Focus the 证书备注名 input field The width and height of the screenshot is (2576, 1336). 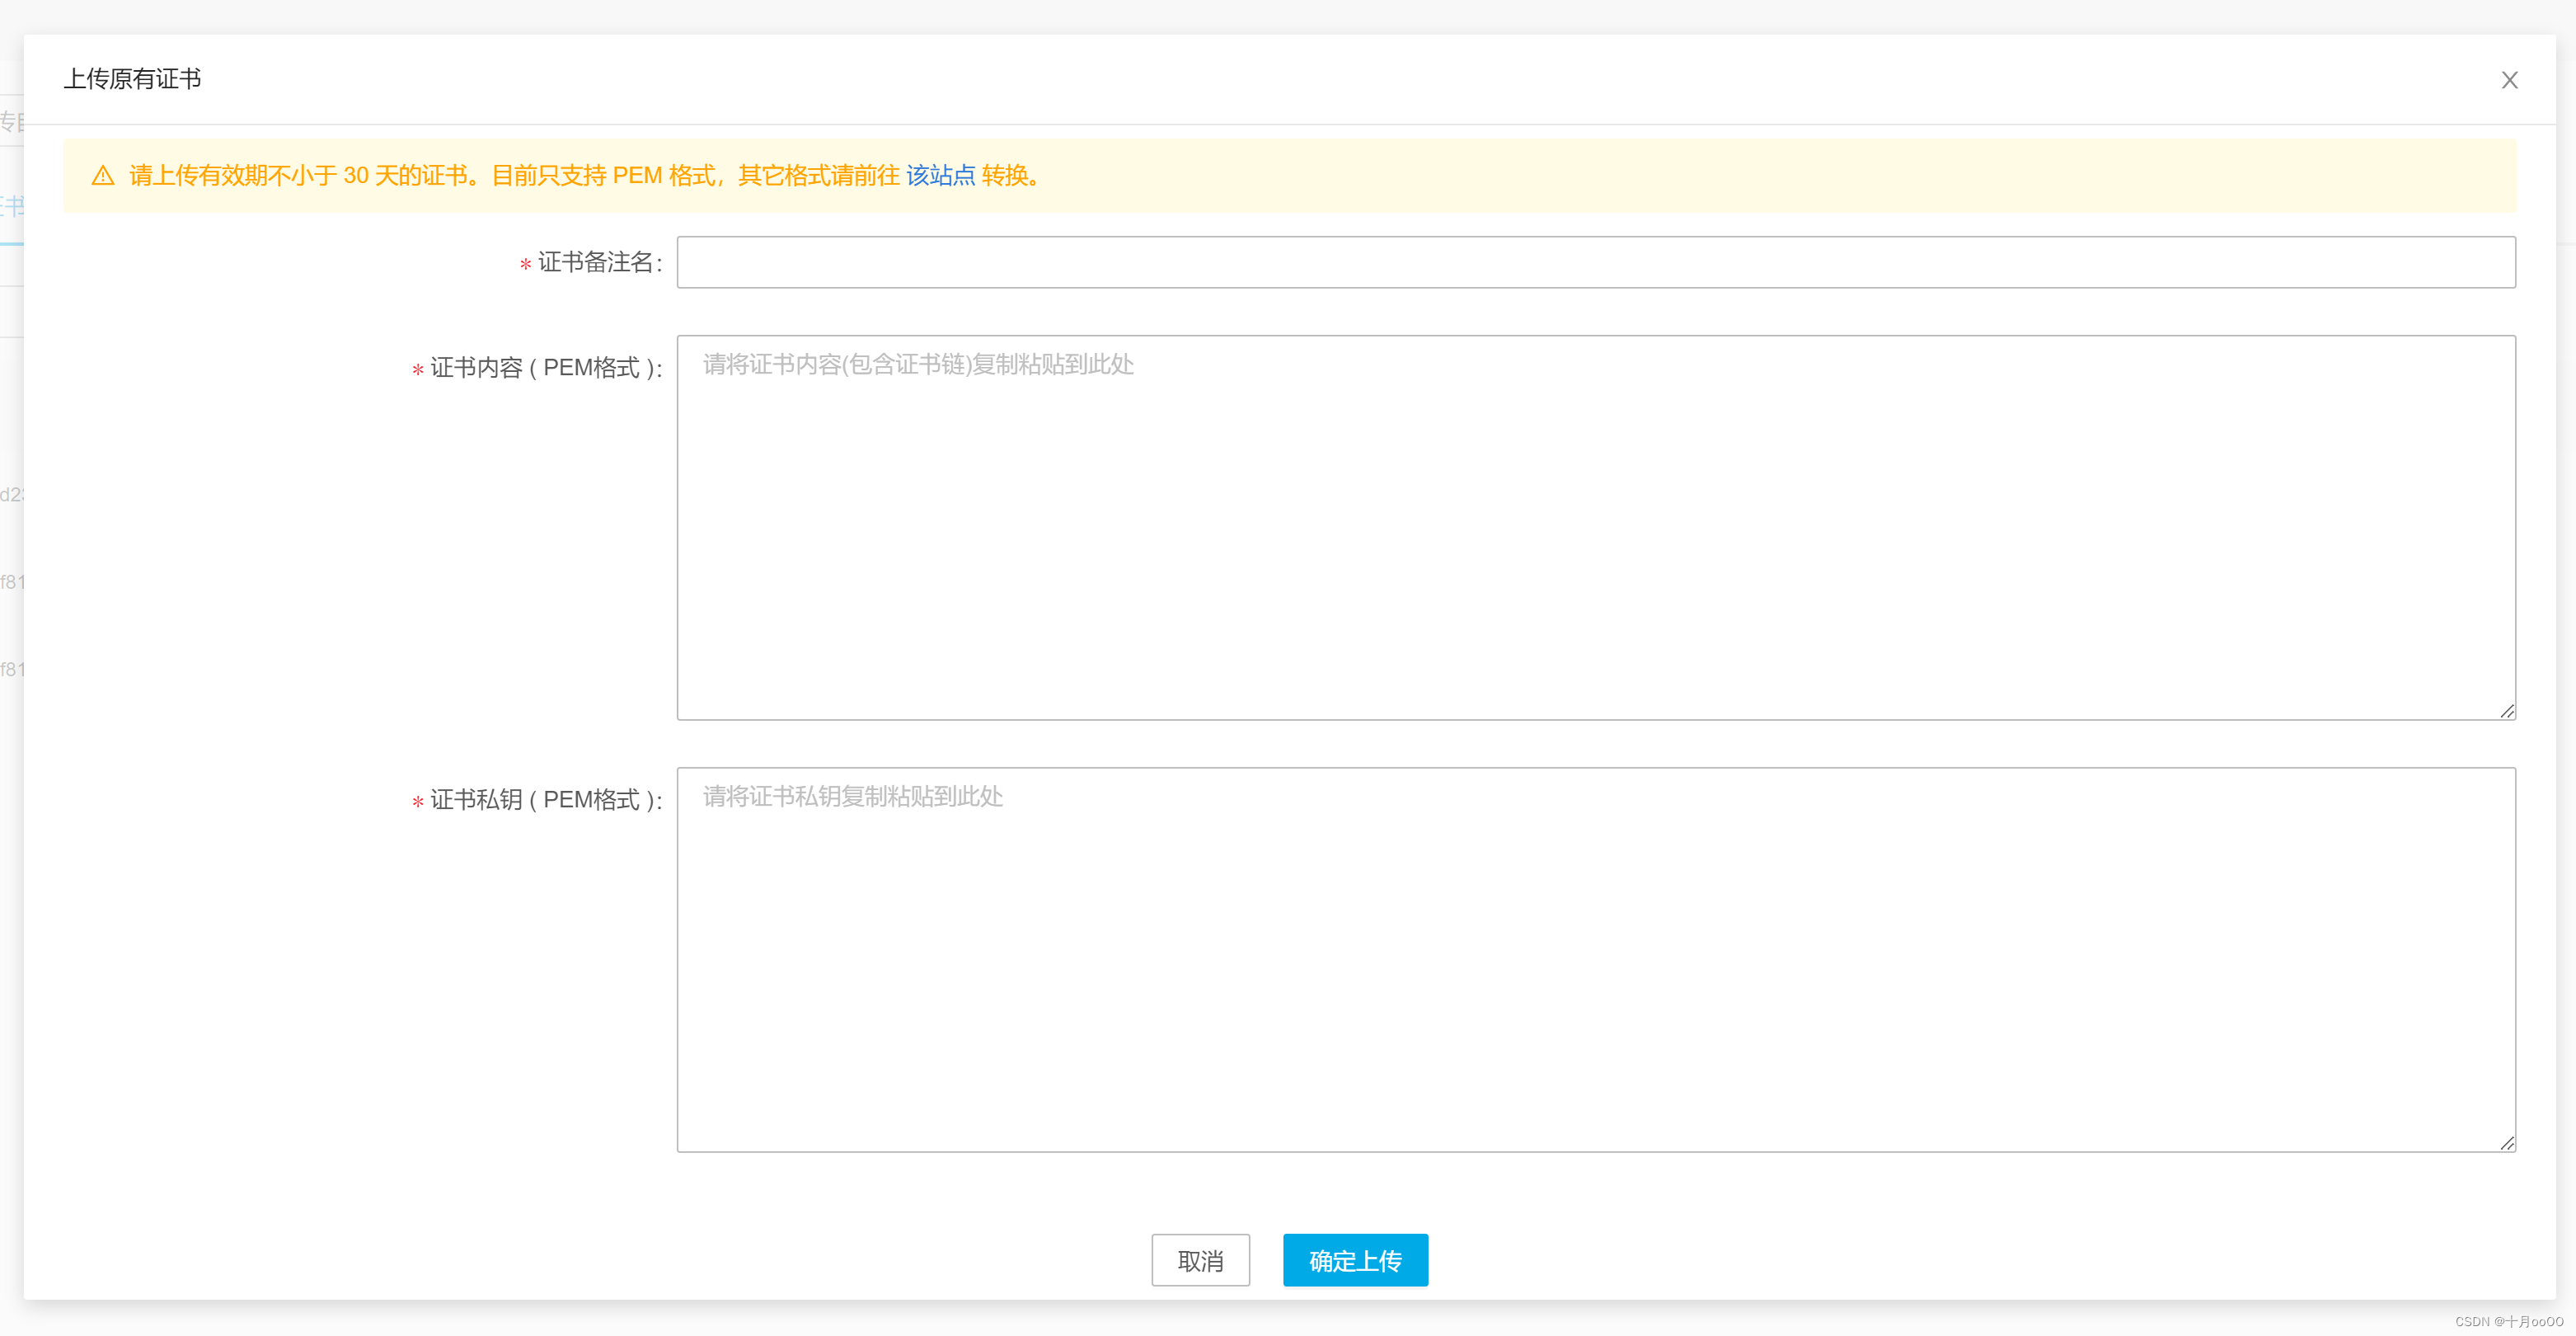(x=1595, y=262)
